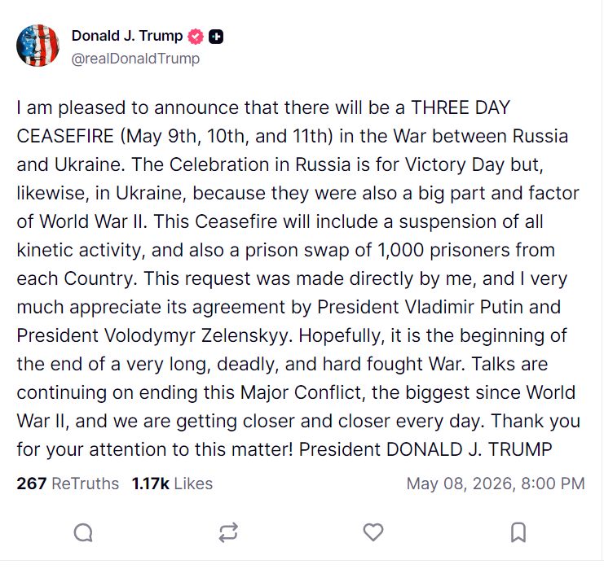Open the reply speech-bubble icon
The width and height of the screenshot is (604, 582).
(x=83, y=532)
